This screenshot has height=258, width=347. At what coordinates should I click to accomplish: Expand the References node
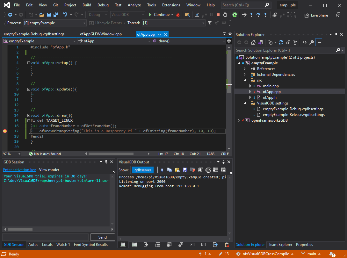(244, 68)
